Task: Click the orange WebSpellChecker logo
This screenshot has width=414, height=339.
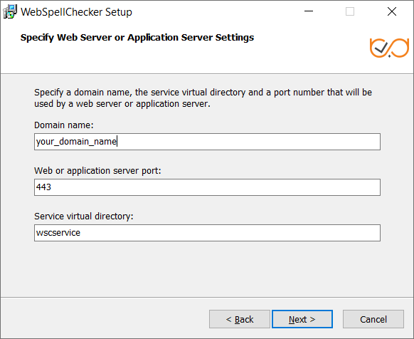Action: click(x=389, y=48)
